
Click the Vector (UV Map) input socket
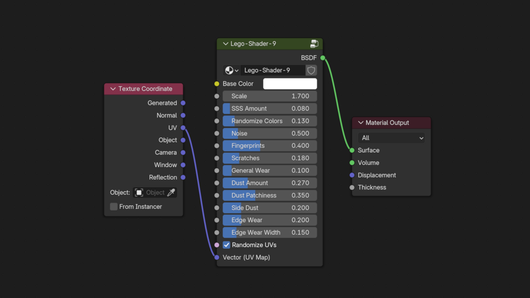[x=217, y=257]
